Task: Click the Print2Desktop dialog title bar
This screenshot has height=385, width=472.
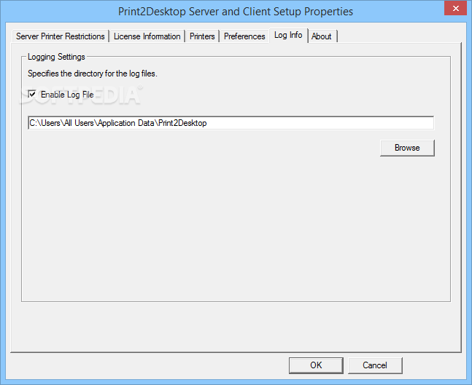Action: (x=236, y=12)
